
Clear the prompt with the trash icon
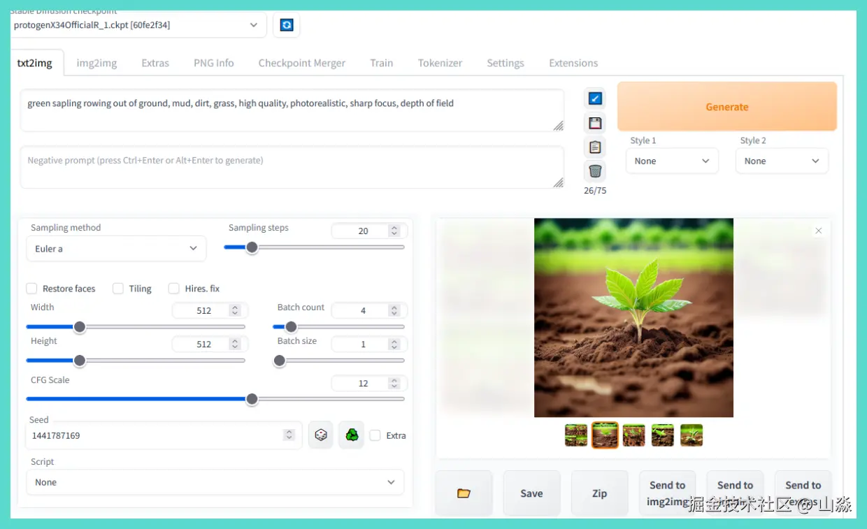coord(595,171)
